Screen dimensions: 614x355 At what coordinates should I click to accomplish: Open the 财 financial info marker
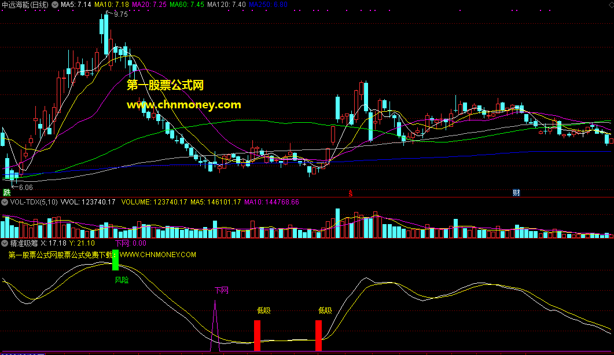pos(516,192)
